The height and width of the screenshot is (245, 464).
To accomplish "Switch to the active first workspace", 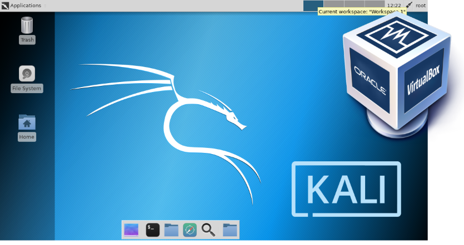I will pos(313,6).
